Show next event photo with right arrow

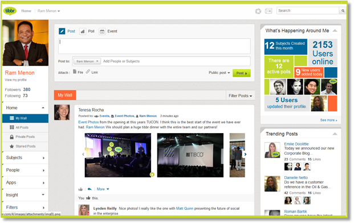[x=246, y=155]
